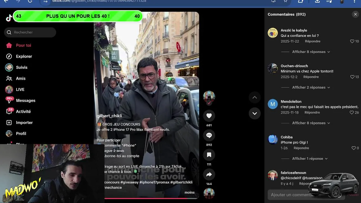Viewport: 361px width, 203px height.
Task: Open the @chicodelrif mention
Action: click(291, 178)
